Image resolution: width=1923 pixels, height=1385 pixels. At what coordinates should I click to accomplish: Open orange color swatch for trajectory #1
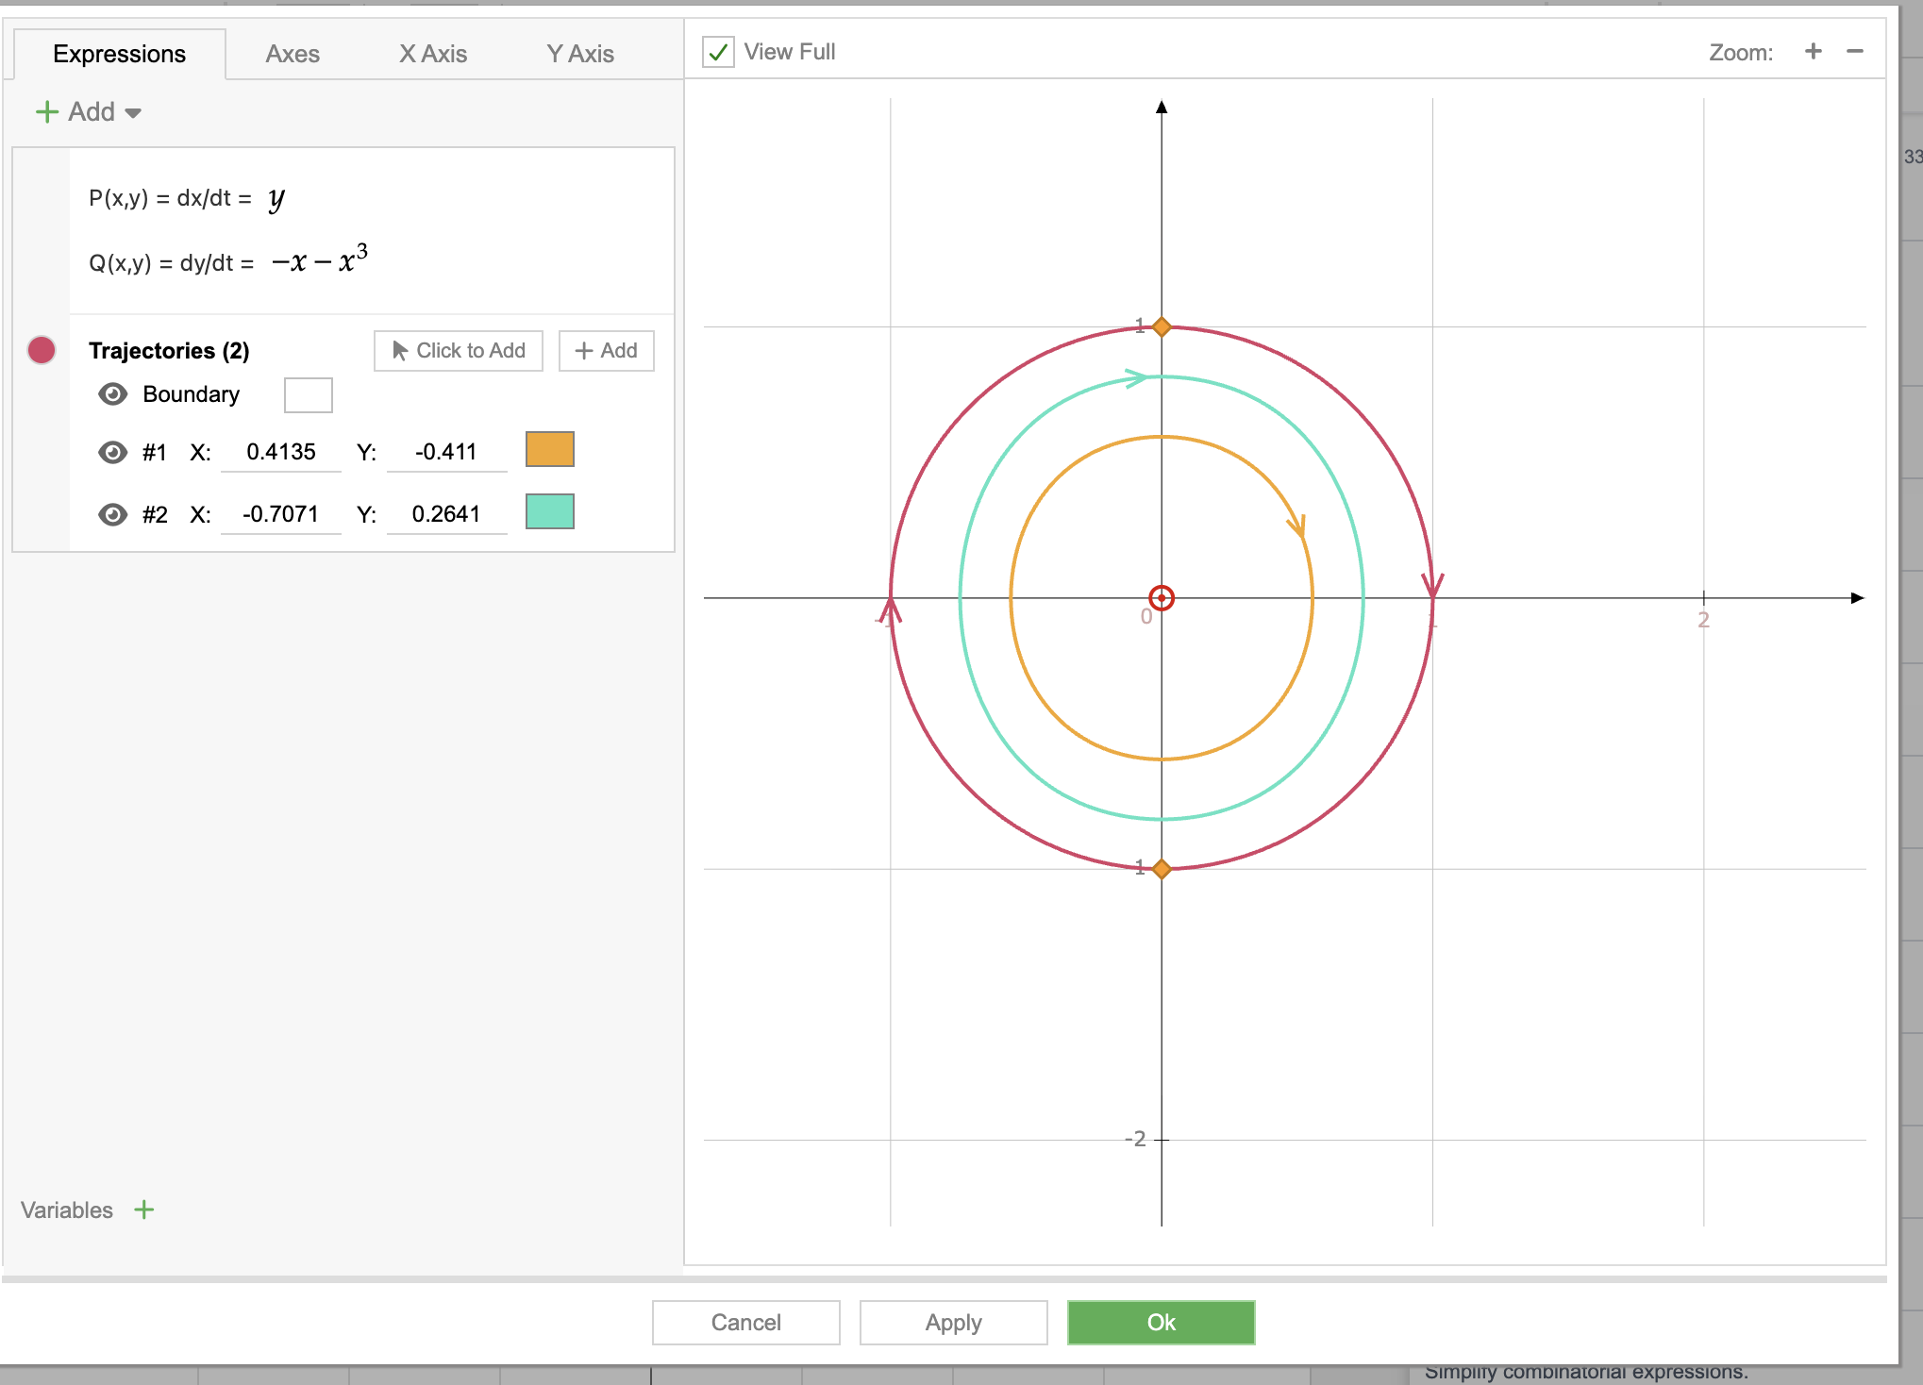550,449
